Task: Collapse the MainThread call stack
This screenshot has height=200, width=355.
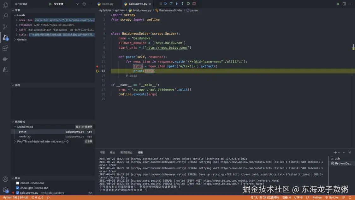Action: pyautogui.click(x=15, y=127)
